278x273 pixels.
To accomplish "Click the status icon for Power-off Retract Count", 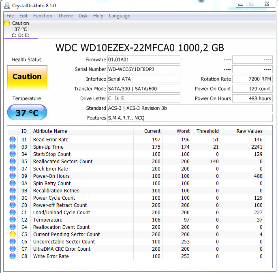I will click(x=13, y=205).
